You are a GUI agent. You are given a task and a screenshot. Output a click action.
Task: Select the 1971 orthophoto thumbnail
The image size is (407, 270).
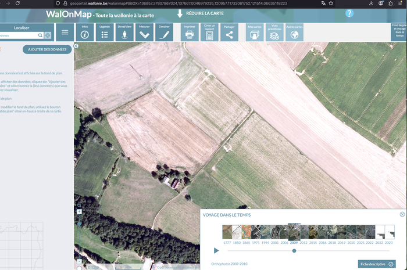256,232
